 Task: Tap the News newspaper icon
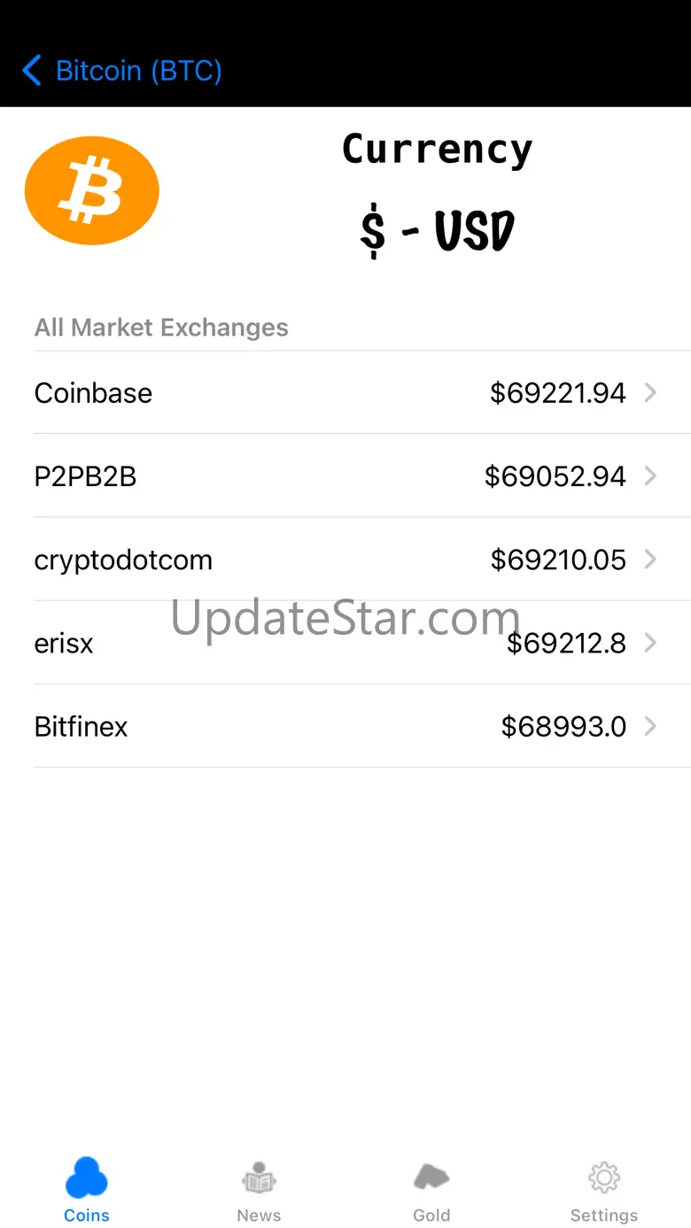point(259,1178)
